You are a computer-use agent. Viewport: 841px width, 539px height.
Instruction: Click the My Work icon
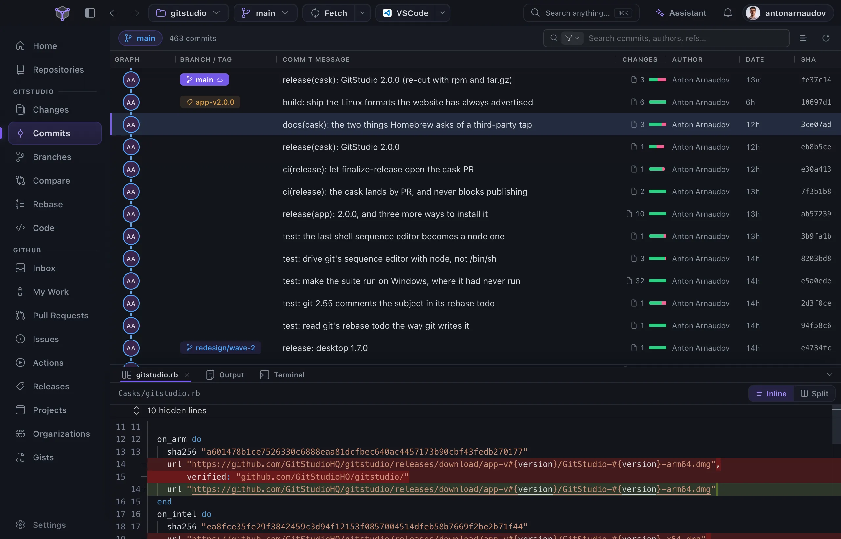point(20,292)
